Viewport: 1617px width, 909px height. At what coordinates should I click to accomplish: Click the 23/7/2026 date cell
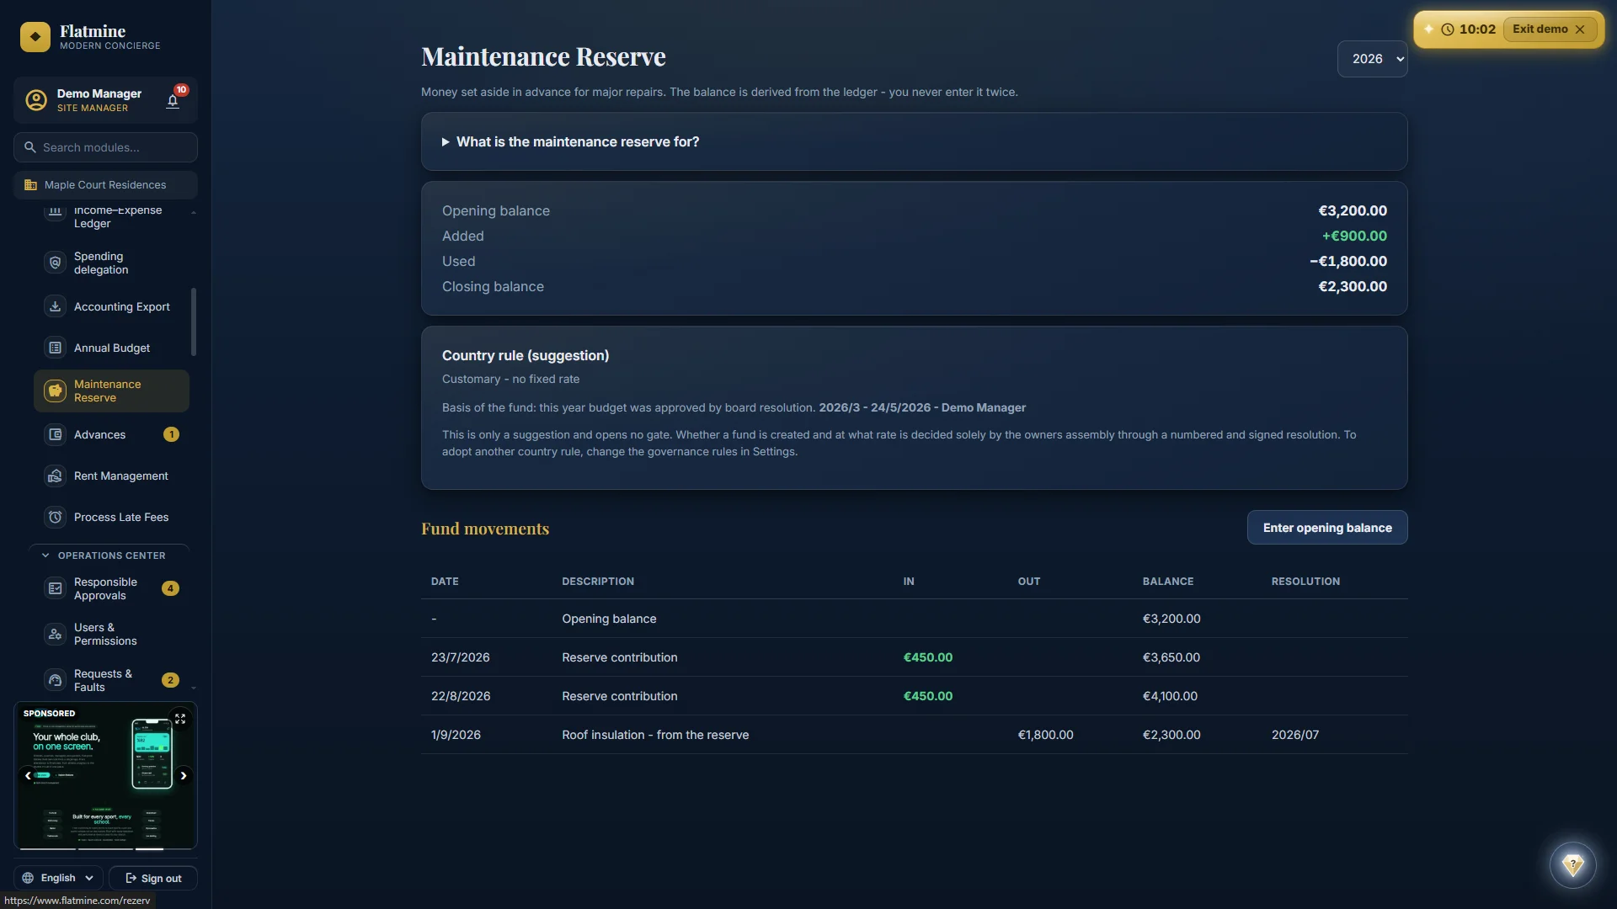coord(460,657)
